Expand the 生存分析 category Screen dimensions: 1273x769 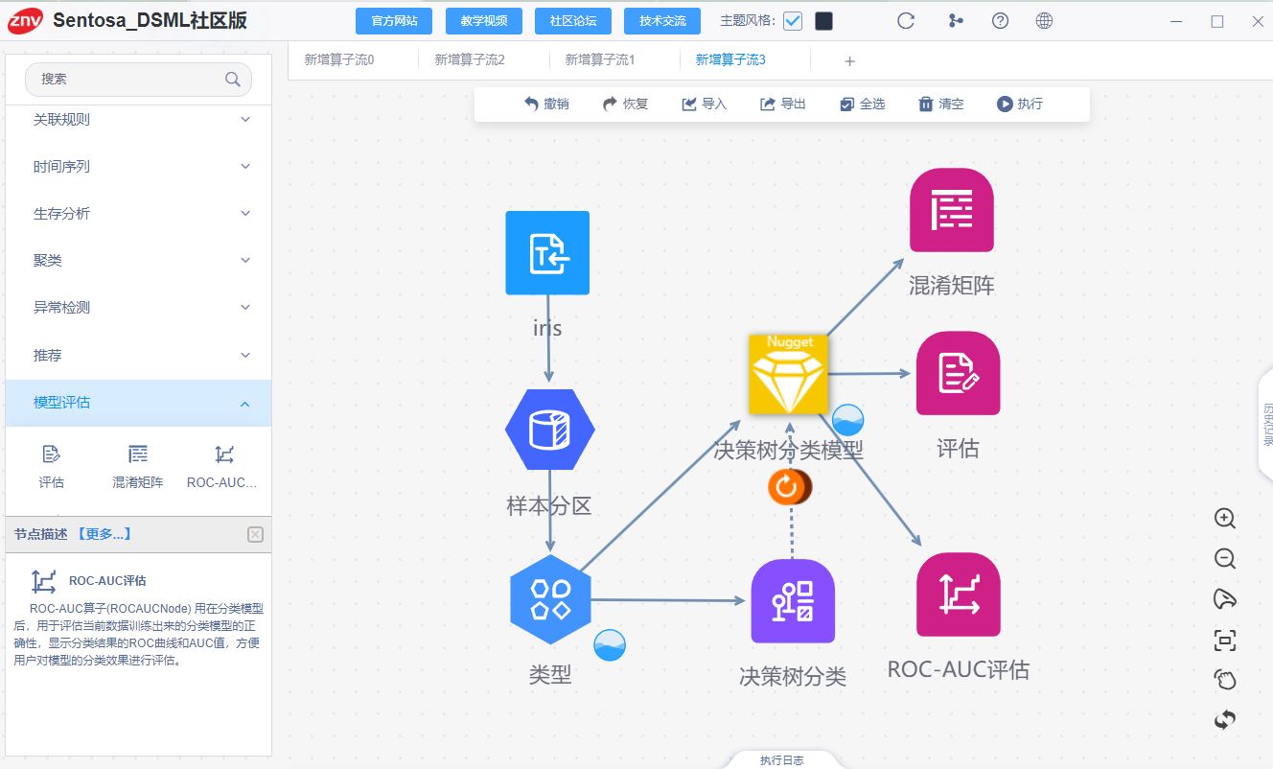tap(139, 214)
